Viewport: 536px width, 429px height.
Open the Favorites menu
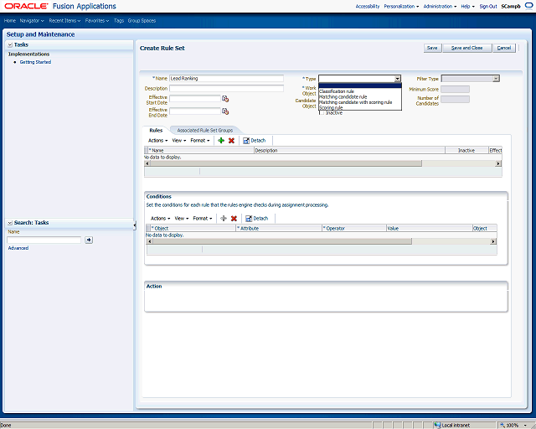point(97,21)
